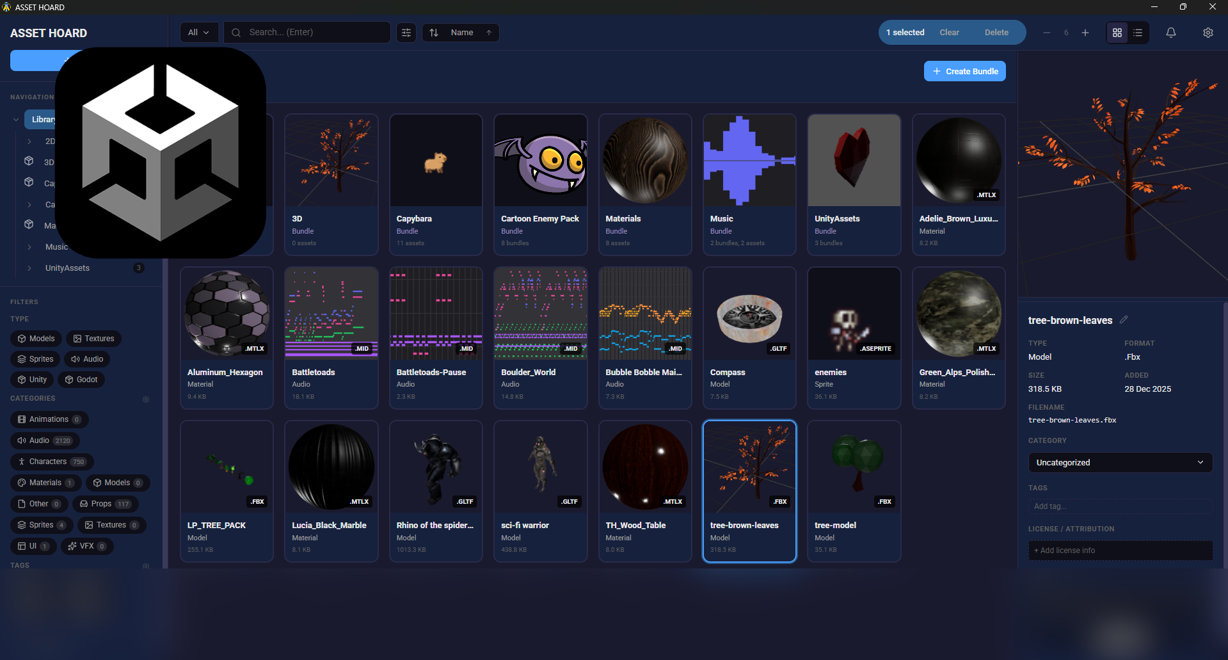Switch to list view layout
The width and height of the screenshot is (1228, 660).
click(1138, 33)
